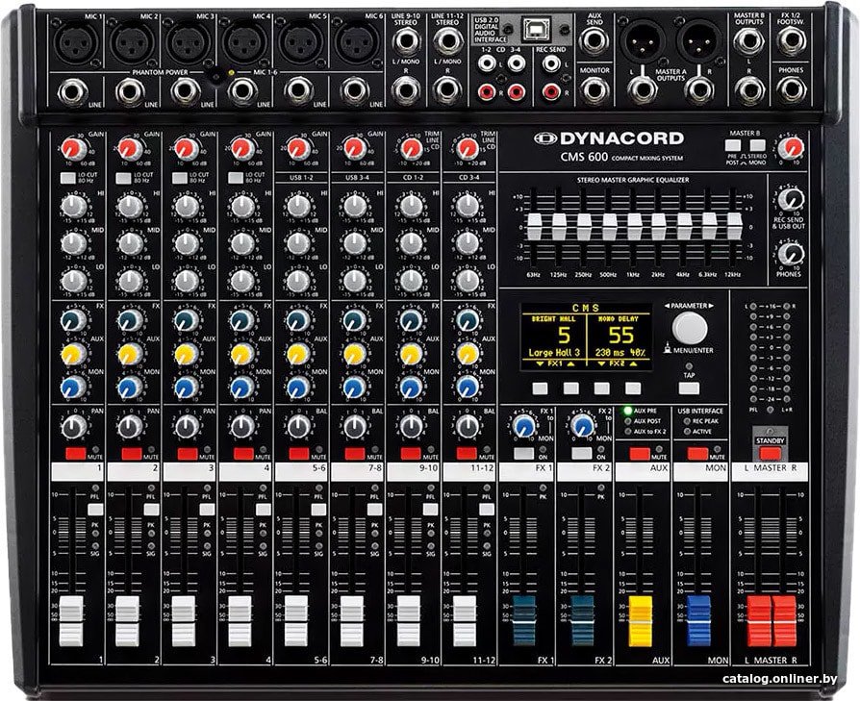Click the yellow AUX master fader

pyautogui.click(x=640, y=620)
